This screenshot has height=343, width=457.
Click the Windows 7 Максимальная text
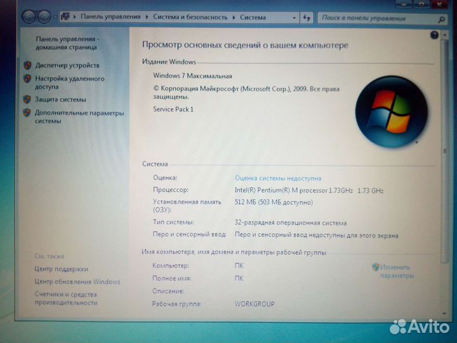click(193, 76)
